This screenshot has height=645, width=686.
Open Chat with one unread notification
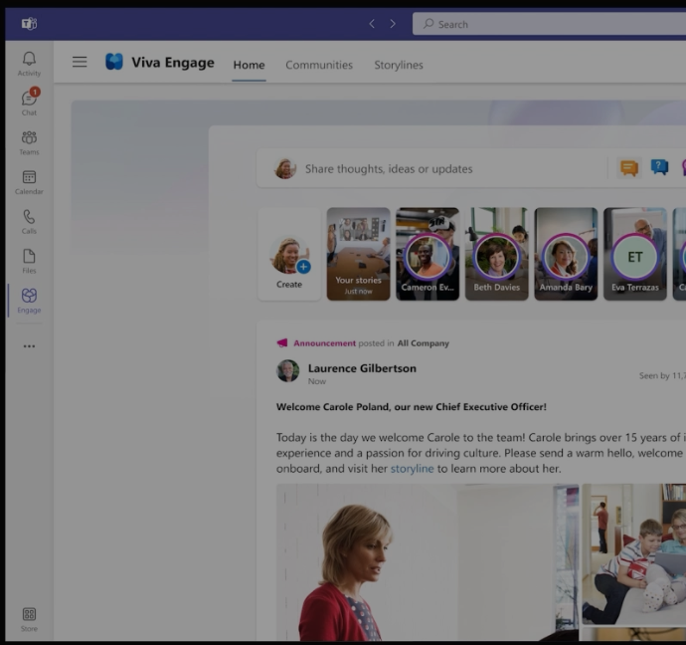29,103
